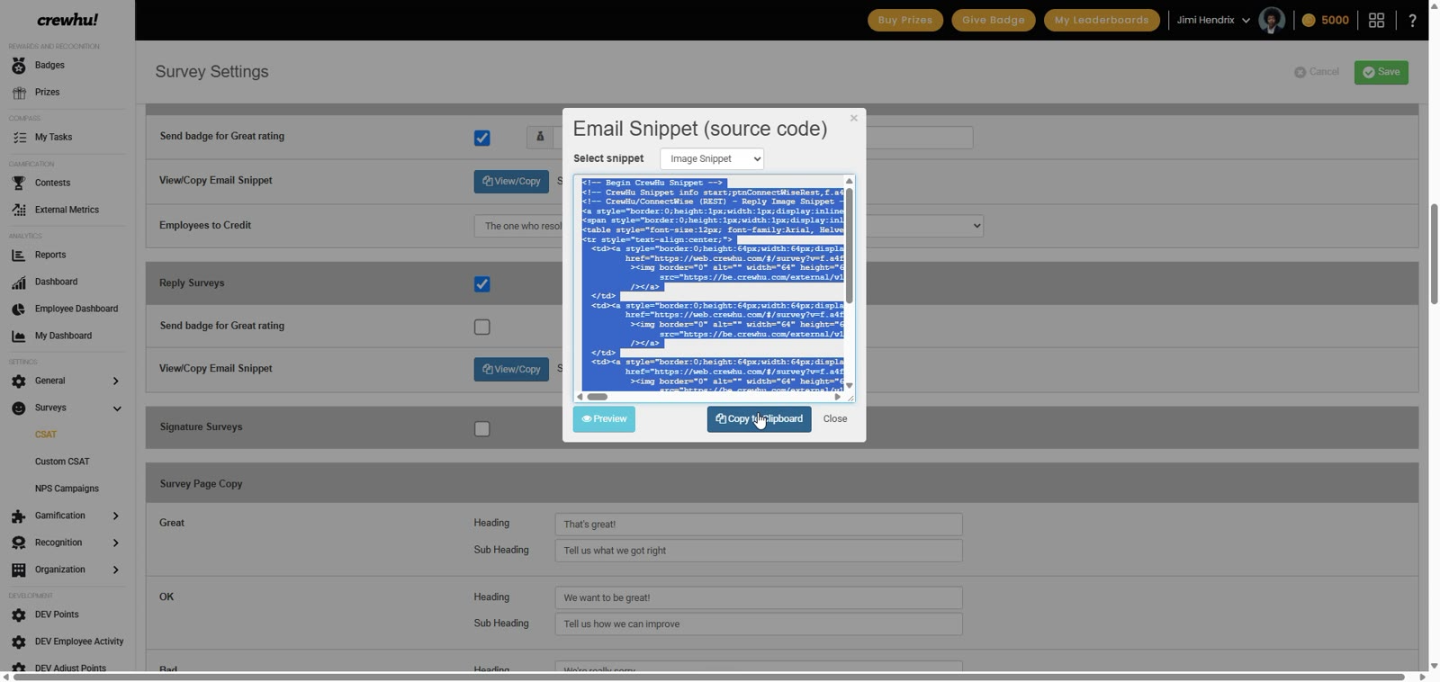
Task: Open Custom CSAT submenu item
Action: tap(62, 462)
